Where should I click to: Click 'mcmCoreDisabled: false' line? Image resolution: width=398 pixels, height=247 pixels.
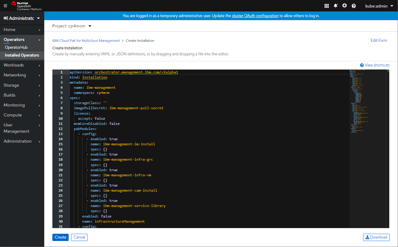tap(97, 124)
